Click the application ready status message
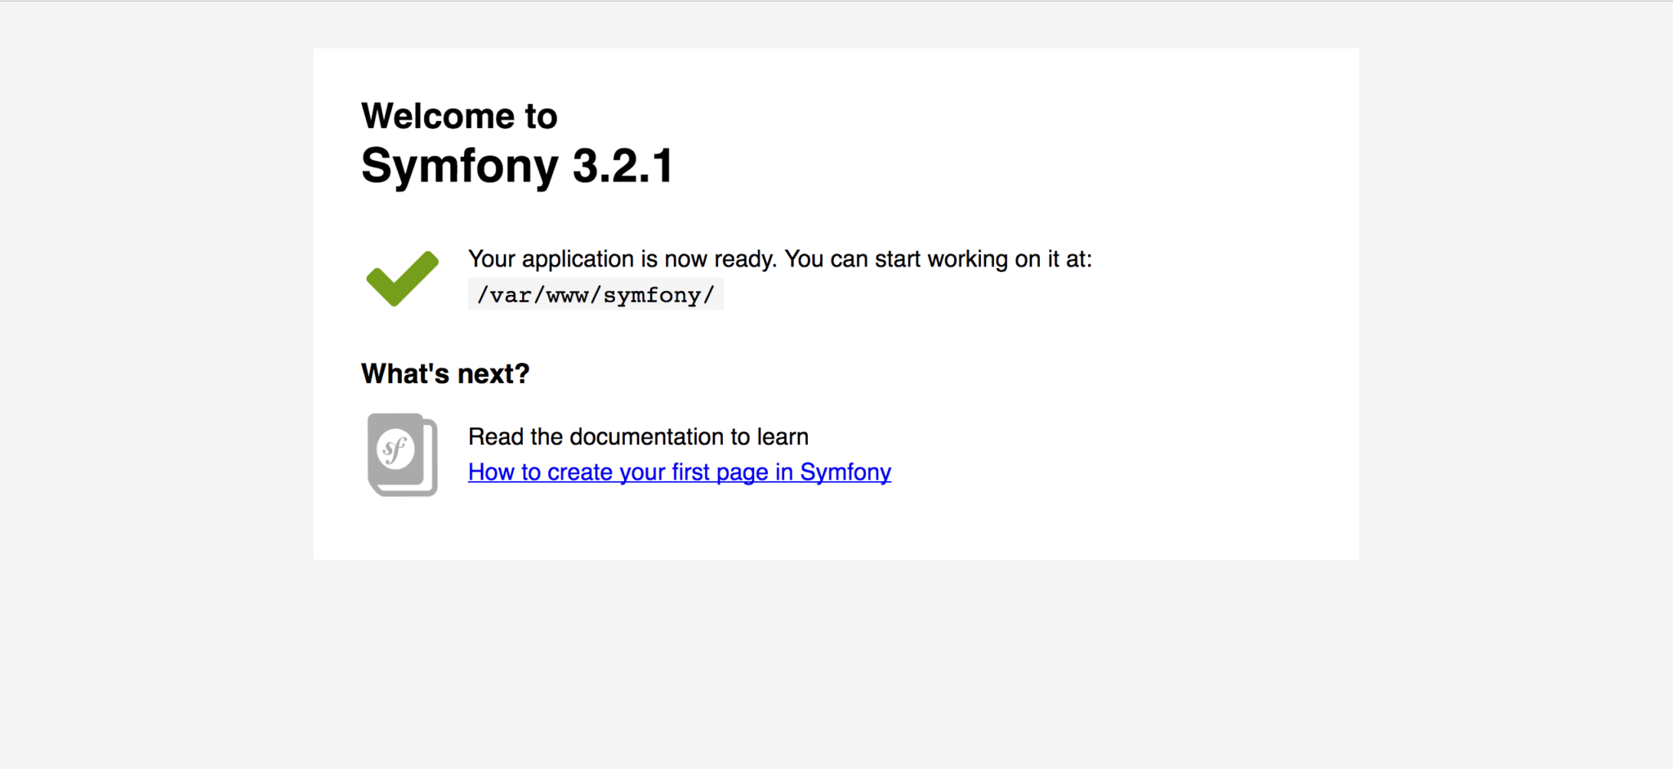The height and width of the screenshot is (769, 1673). [779, 258]
